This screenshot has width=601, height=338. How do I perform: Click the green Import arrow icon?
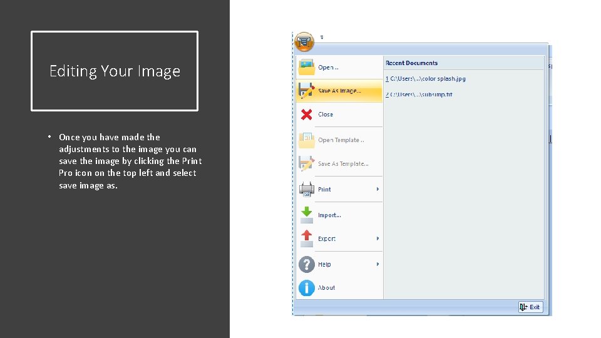point(307,215)
